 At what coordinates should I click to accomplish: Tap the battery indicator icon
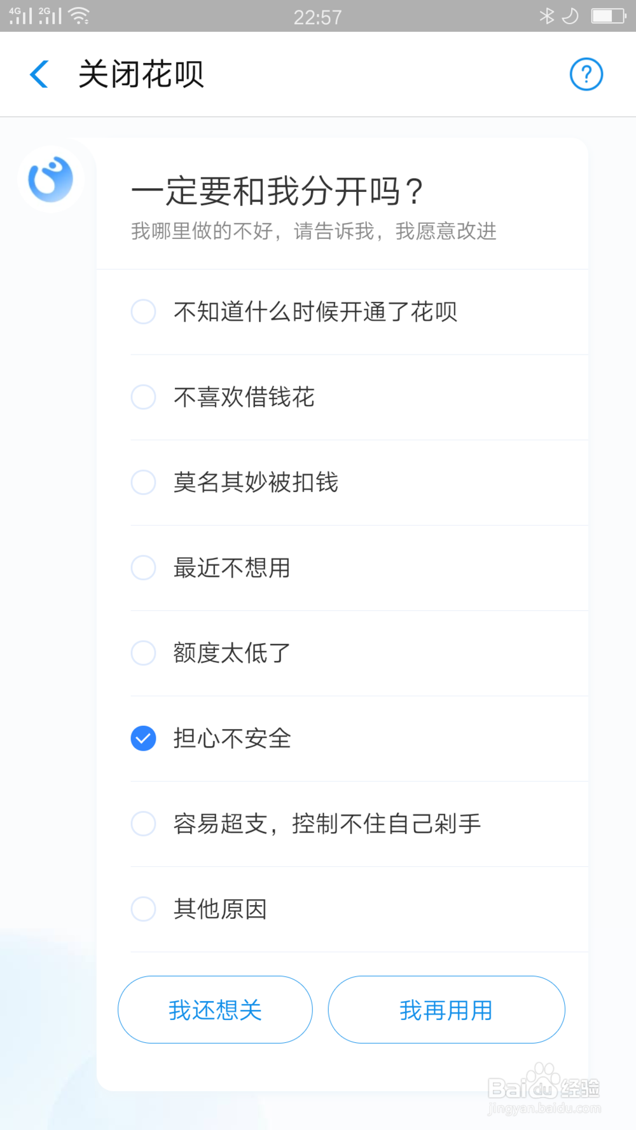point(609,16)
